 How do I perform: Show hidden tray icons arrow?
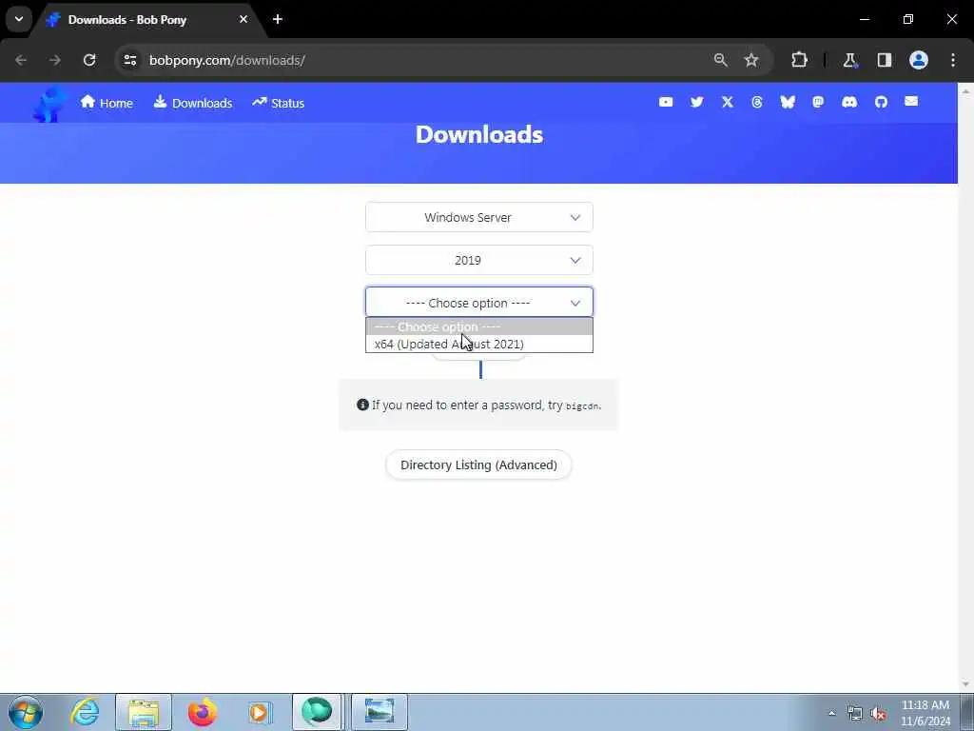831,714
